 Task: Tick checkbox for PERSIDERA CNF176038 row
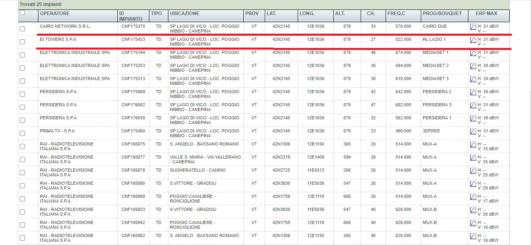(x=22, y=120)
